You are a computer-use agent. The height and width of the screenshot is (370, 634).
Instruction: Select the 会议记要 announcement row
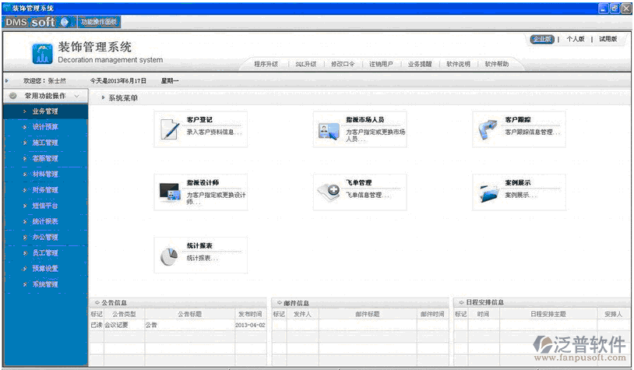[x=118, y=325]
